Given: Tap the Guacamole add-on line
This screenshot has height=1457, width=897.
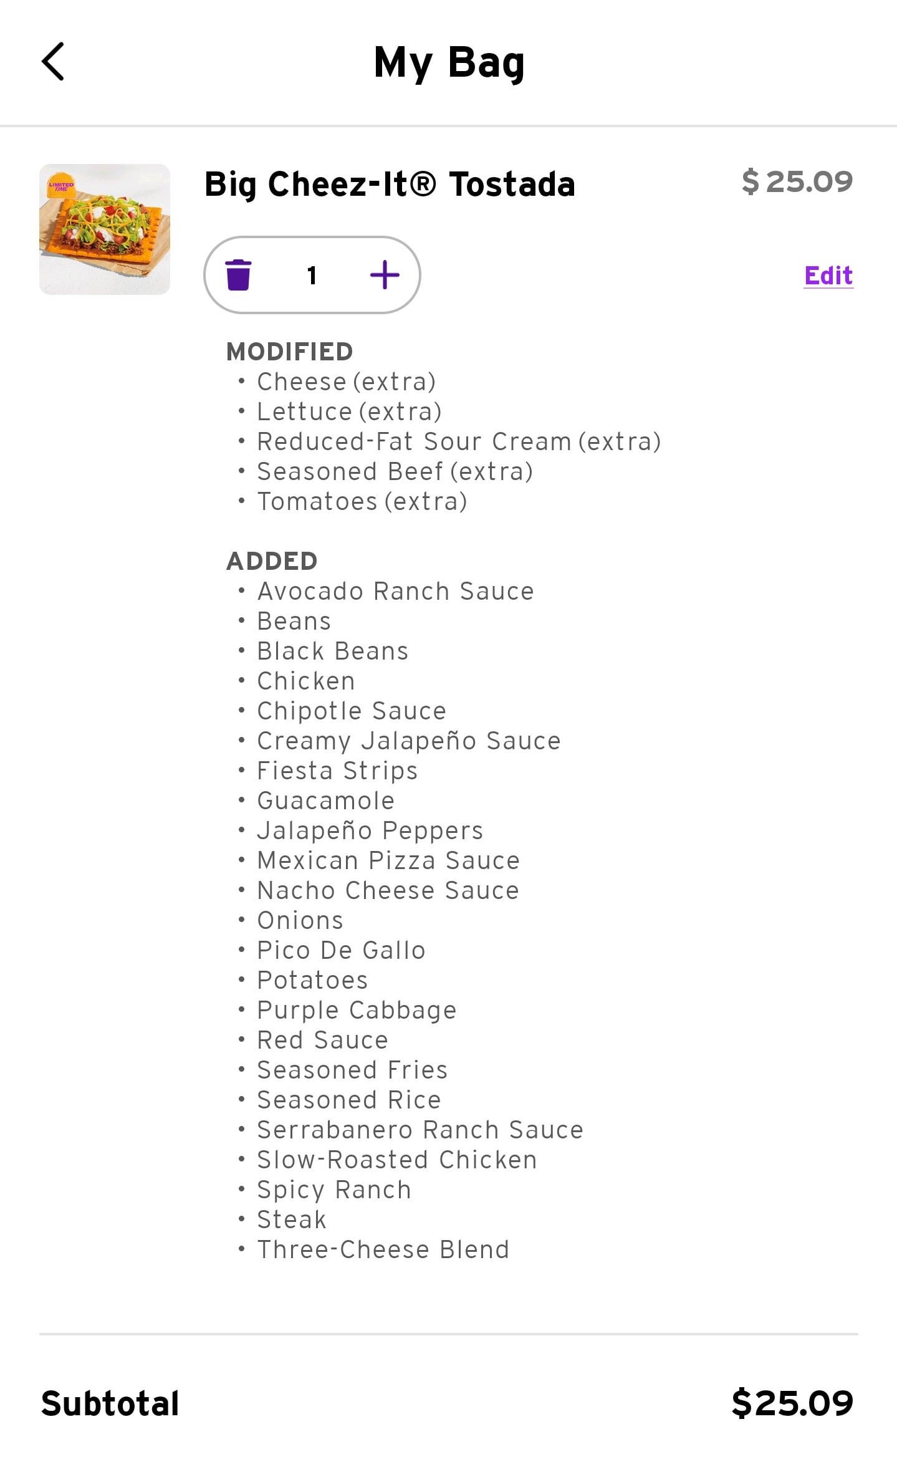Looking at the screenshot, I should pyautogui.click(x=325, y=801).
